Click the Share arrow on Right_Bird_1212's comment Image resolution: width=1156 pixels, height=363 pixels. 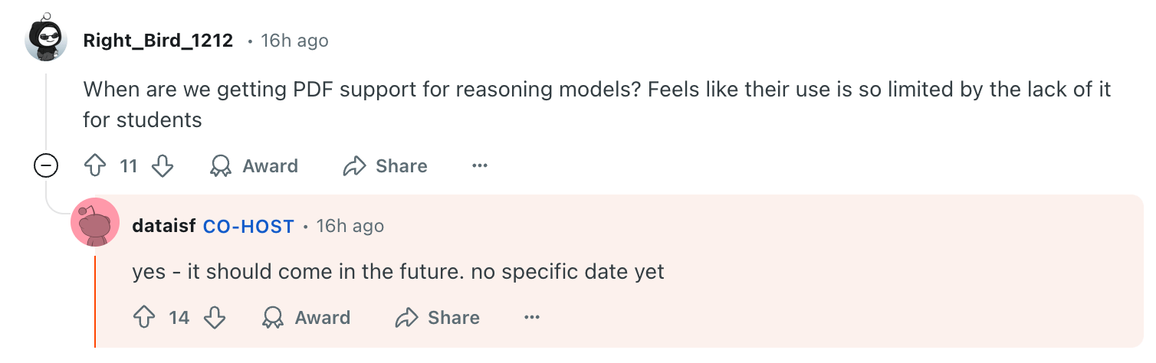click(354, 165)
